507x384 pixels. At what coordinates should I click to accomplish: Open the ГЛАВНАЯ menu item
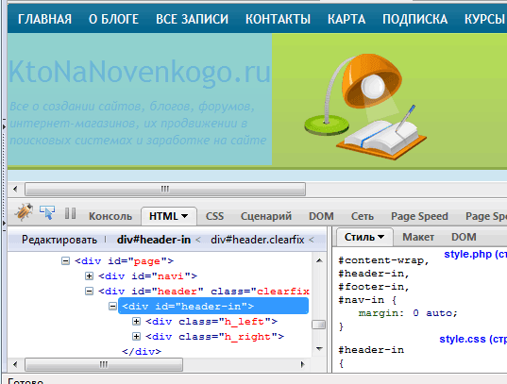point(44,19)
